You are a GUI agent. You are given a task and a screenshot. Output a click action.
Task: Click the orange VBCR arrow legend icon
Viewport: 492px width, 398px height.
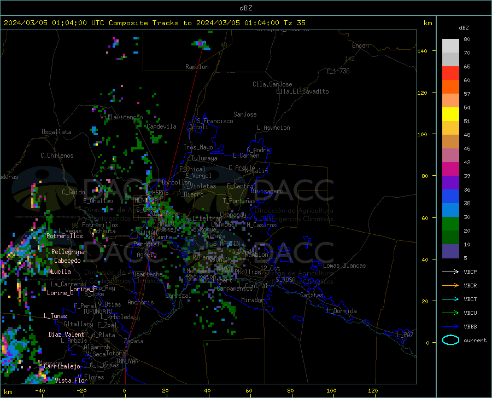point(450,286)
